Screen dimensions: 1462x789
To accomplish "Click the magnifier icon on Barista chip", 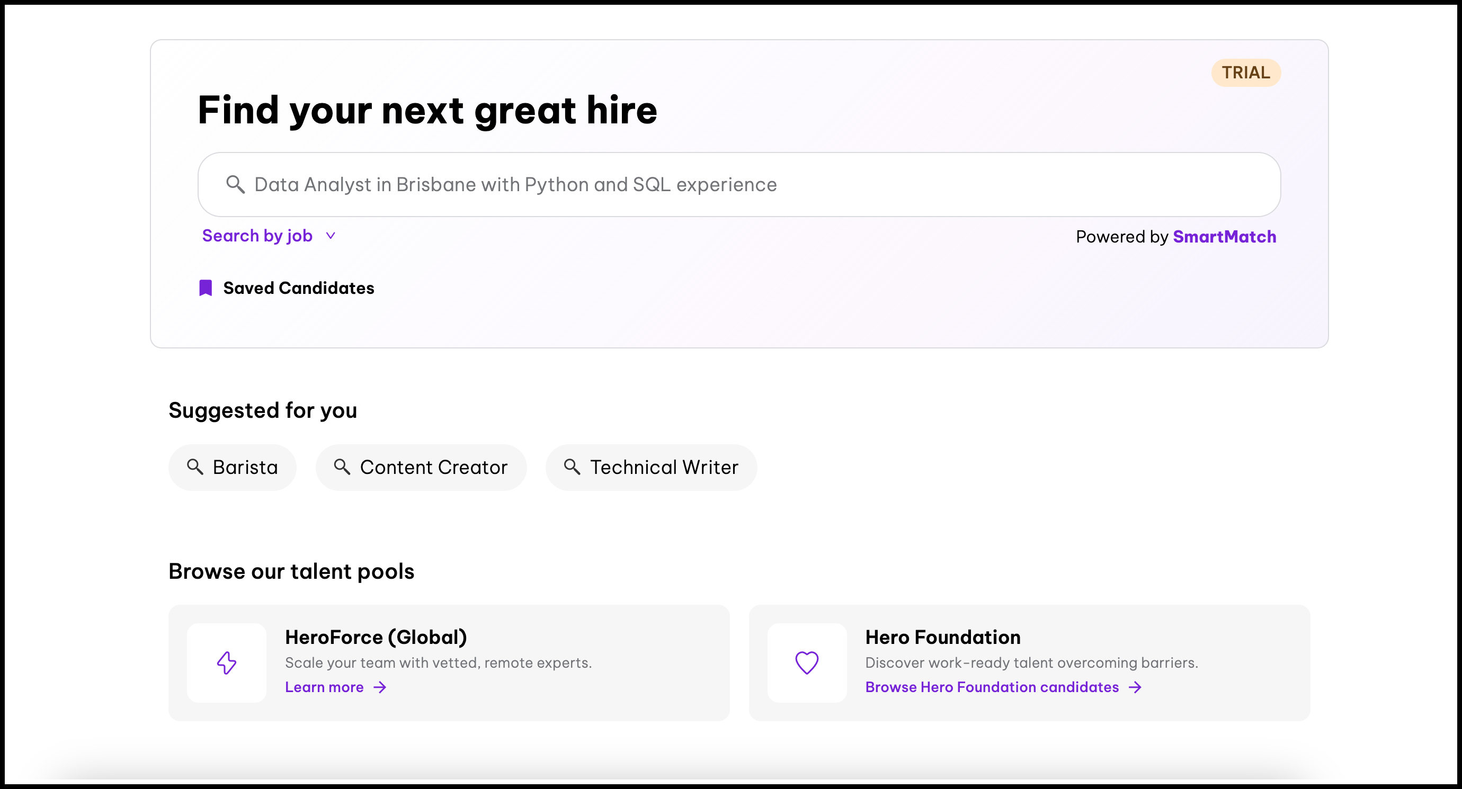I will (x=195, y=467).
